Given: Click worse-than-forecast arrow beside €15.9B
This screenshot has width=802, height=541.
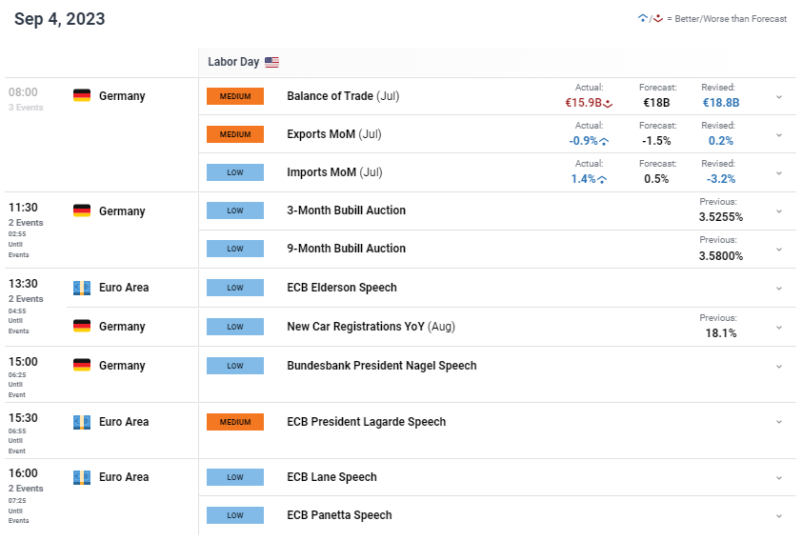Looking at the screenshot, I should click(608, 104).
